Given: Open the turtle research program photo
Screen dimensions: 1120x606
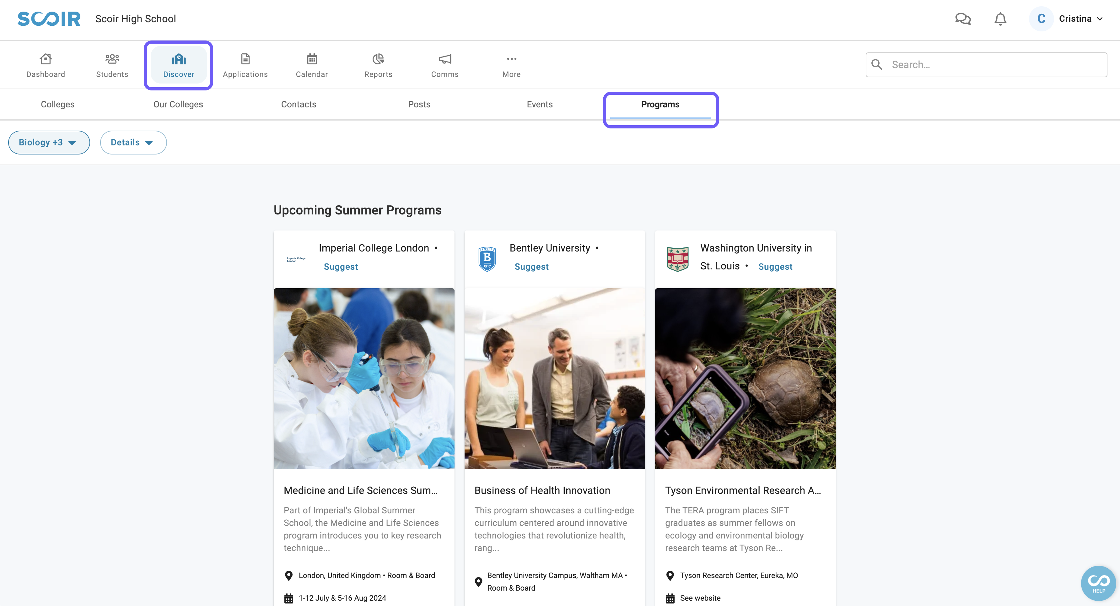Looking at the screenshot, I should (x=745, y=378).
